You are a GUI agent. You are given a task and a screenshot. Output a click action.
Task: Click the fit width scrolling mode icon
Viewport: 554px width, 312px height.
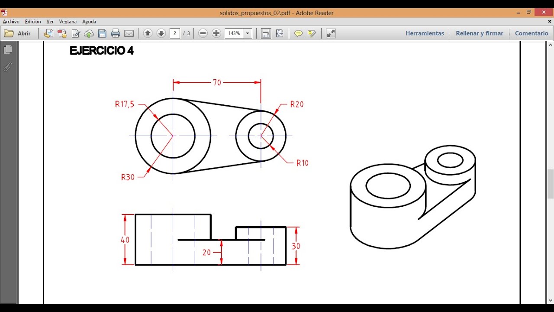pos(266,33)
